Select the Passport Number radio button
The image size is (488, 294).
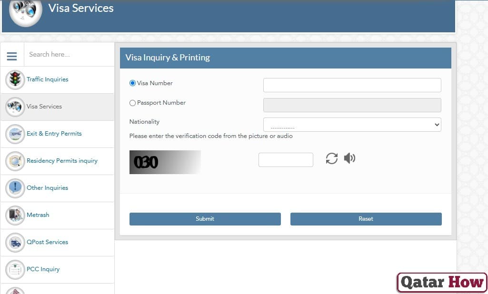point(132,103)
